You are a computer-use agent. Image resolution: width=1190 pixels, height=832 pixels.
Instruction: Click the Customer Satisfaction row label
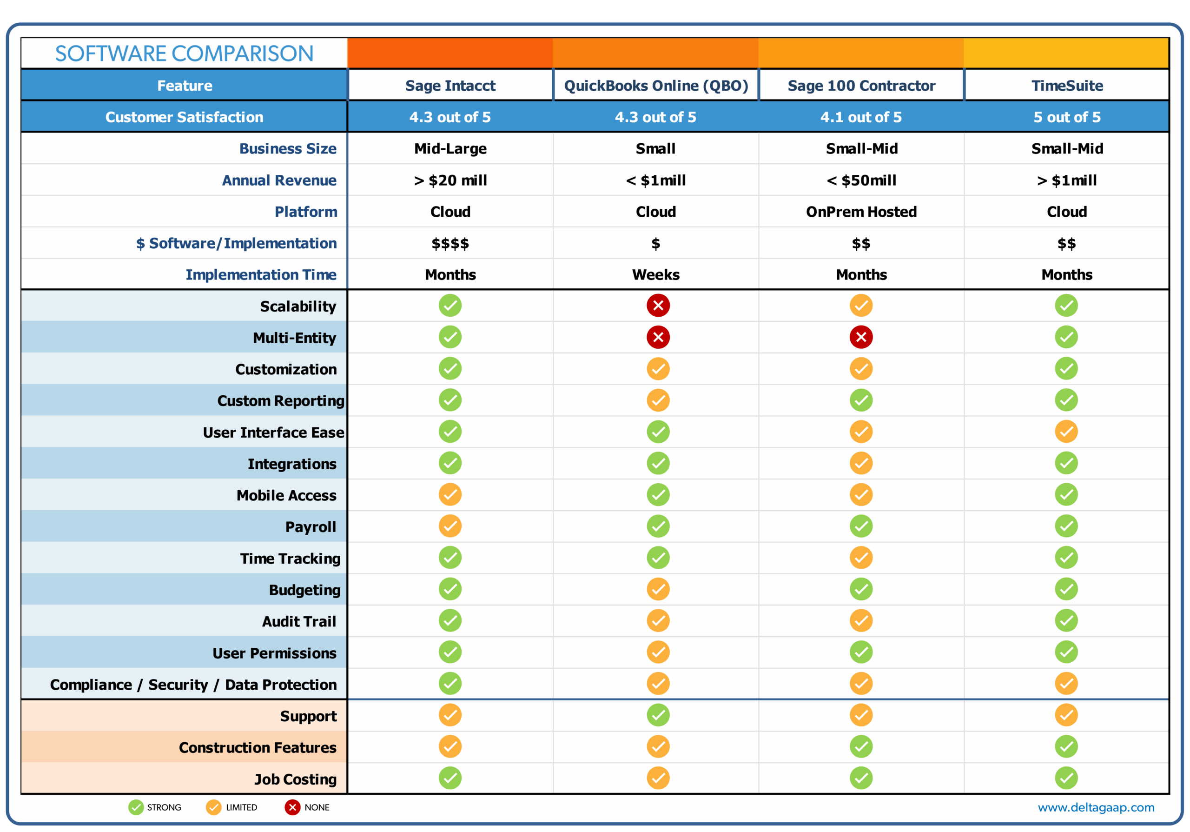(185, 117)
